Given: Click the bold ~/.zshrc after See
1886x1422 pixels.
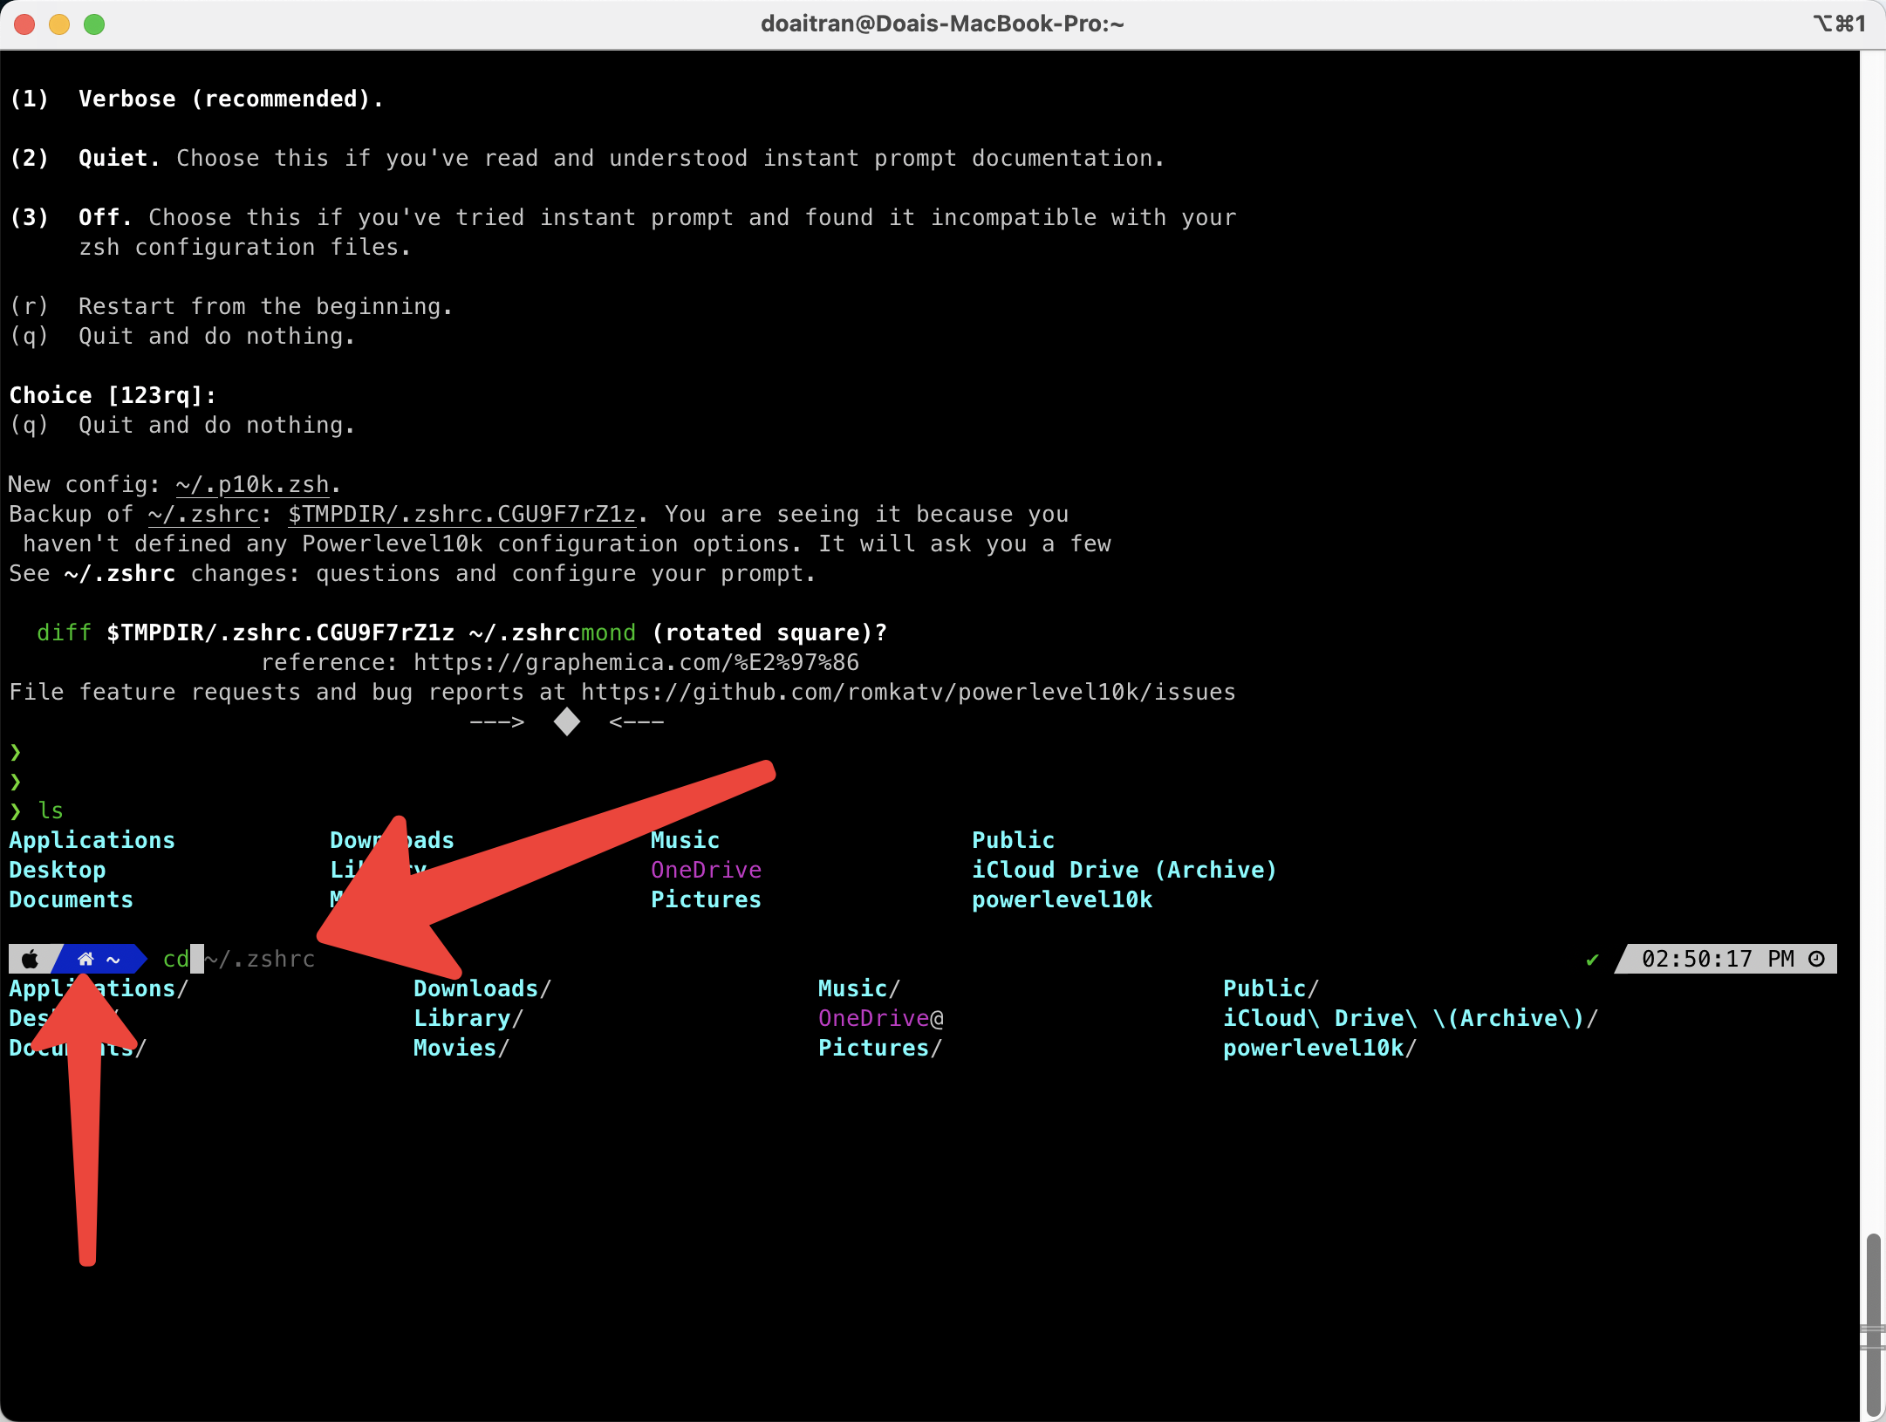Looking at the screenshot, I should (120, 573).
